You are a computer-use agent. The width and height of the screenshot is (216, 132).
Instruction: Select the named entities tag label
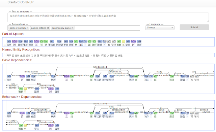click(39, 28)
